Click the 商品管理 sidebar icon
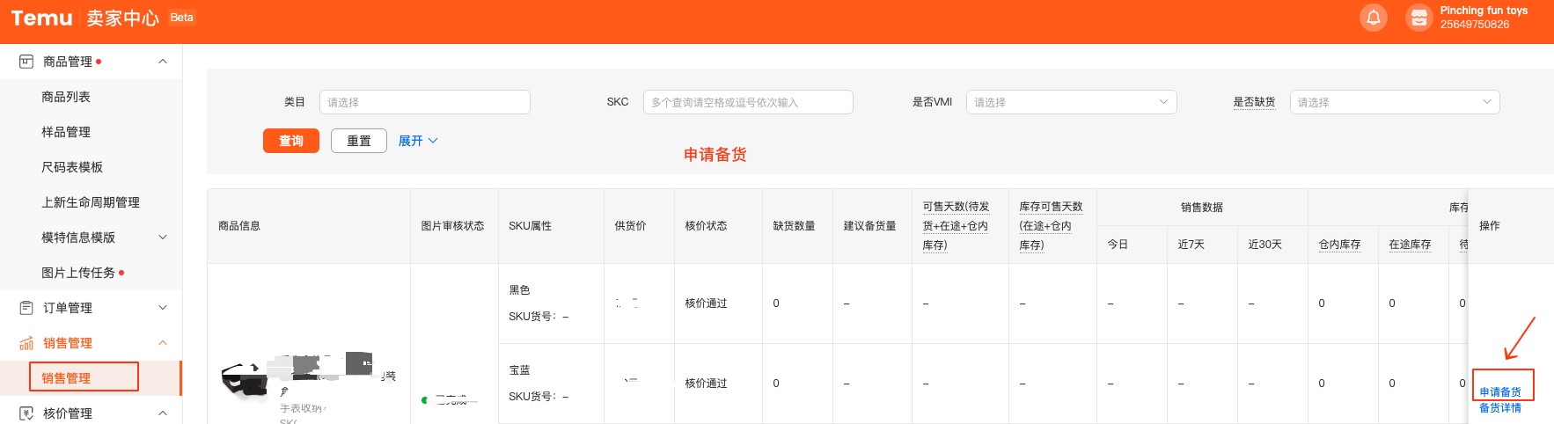 (x=26, y=62)
